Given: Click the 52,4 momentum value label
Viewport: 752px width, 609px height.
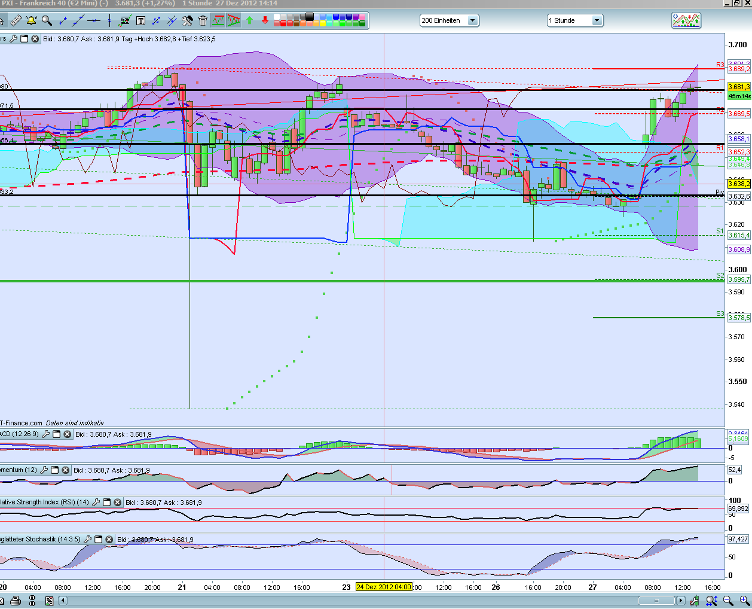Looking at the screenshot, I should coord(735,470).
